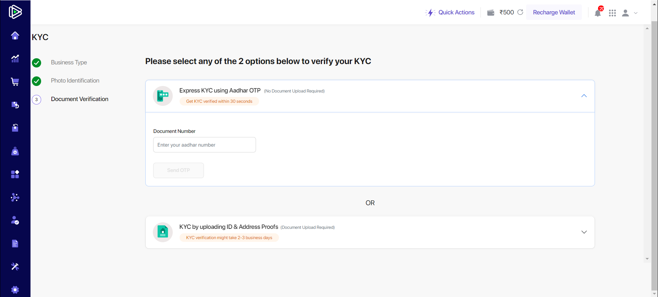Click the Send OTP button
Image resolution: width=658 pixels, height=297 pixels.
coord(179,170)
